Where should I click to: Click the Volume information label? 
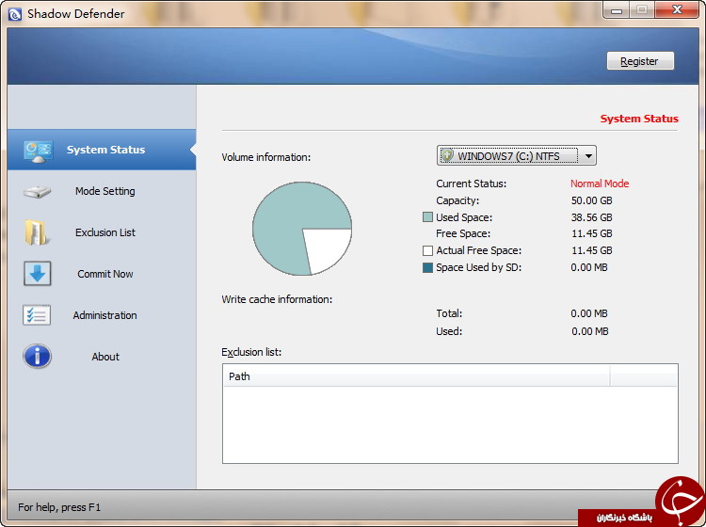tap(266, 157)
